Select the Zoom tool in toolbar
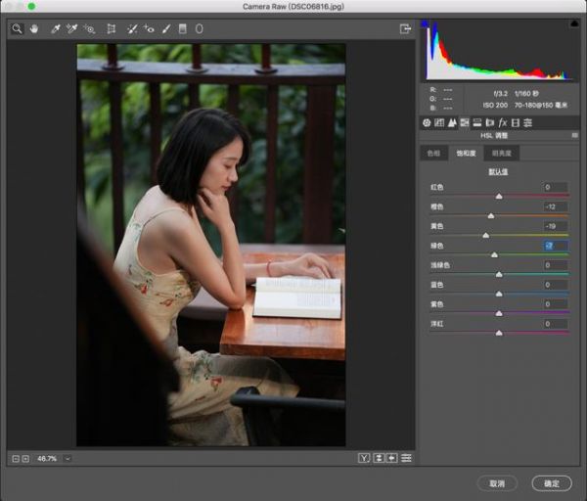 17,29
